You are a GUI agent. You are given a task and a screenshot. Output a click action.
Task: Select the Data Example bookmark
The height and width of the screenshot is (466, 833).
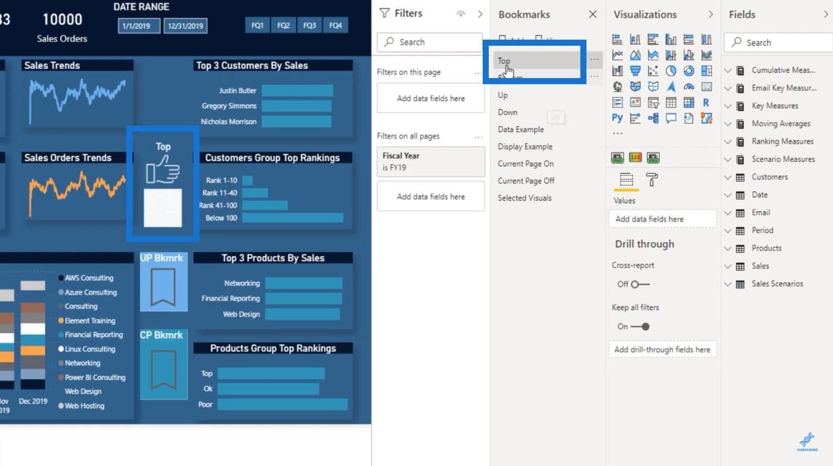click(521, 129)
